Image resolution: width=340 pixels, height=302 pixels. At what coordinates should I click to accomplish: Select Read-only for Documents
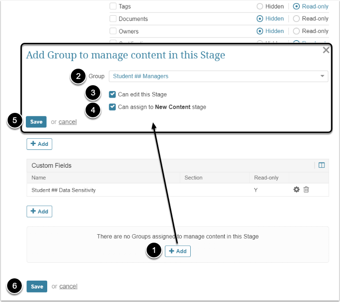(x=296, y=19)
